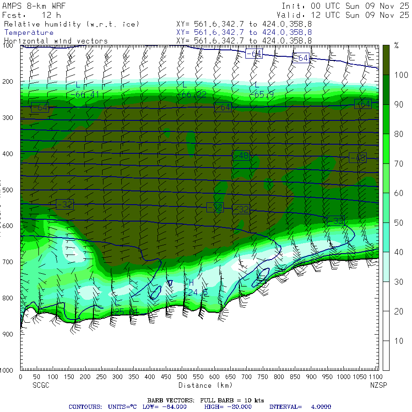Viewport: 412px width, 412px height.
Task: Select the 'LOW= -64.000' legend value
Action: (x=164, y=407)
